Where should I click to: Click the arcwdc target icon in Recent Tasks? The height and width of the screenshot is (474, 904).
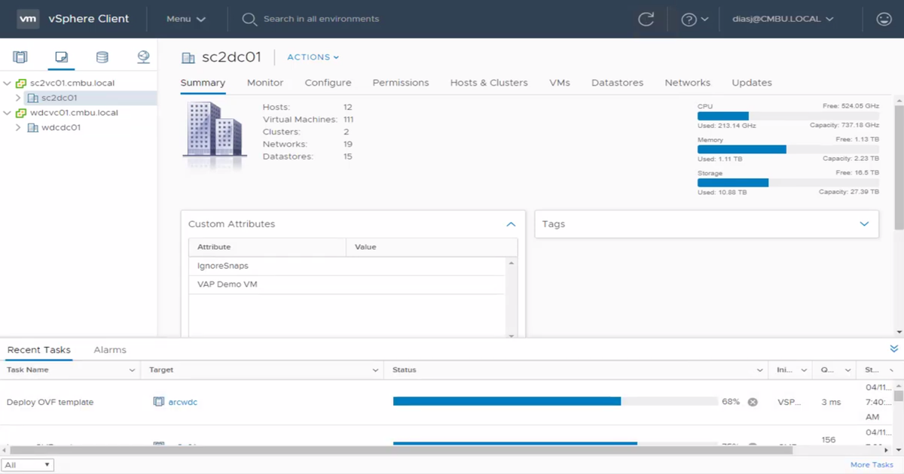pos(158,401)
